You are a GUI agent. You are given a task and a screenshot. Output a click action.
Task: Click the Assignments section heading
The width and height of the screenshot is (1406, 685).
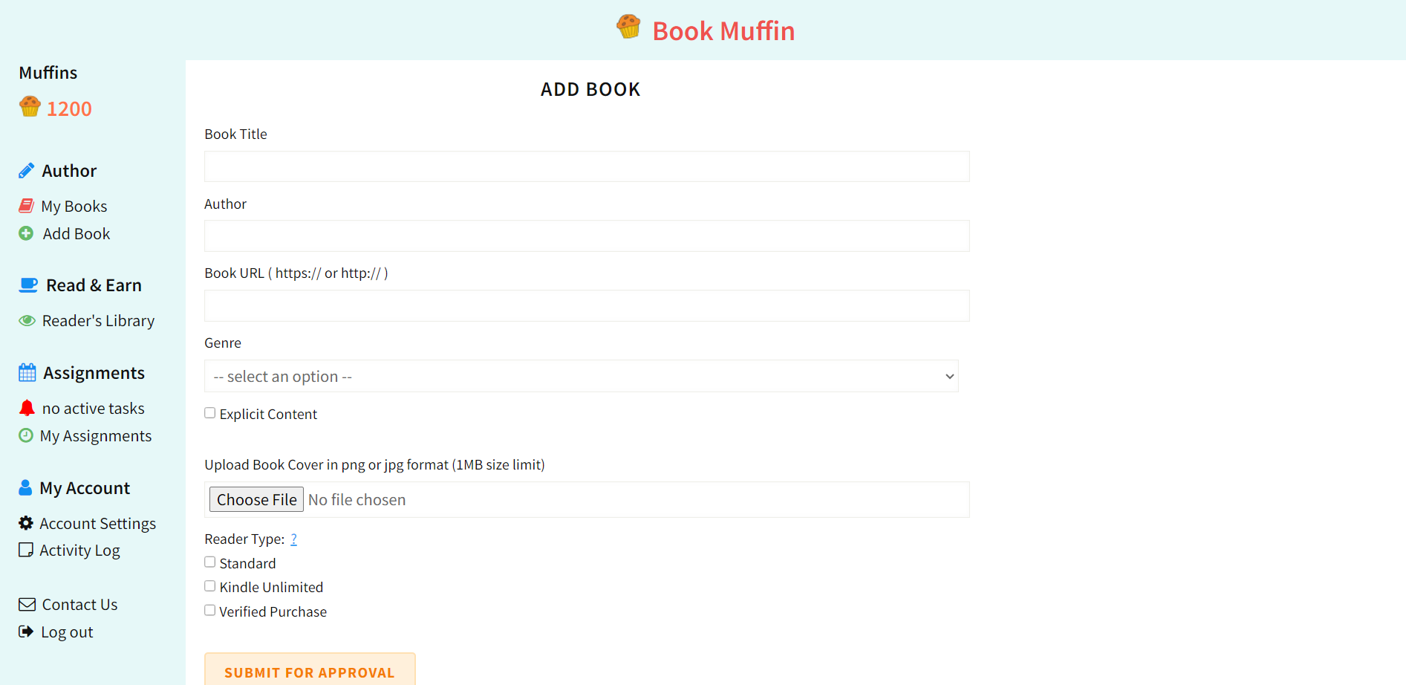point(94,373)
